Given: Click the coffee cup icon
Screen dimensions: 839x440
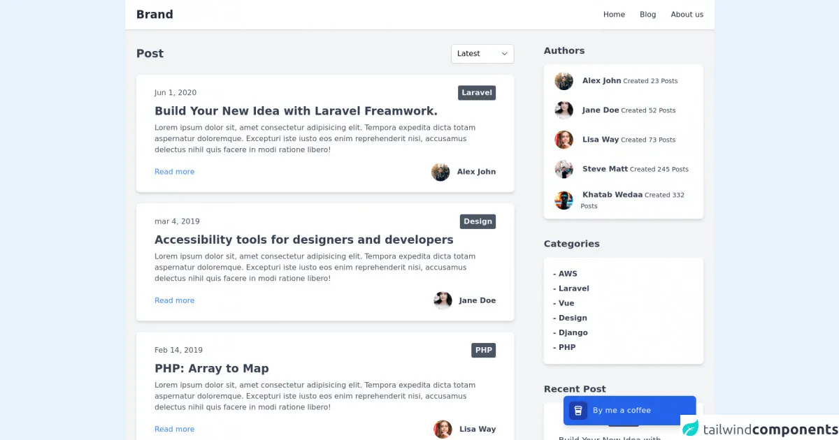Looking at the screenshot, I should (578, 411).
